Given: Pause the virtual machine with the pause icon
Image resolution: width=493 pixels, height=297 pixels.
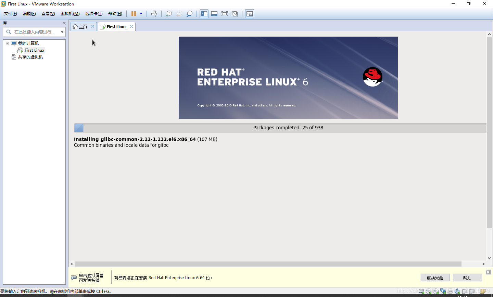Looking at the screenshot, I should [x=134, y=14].
